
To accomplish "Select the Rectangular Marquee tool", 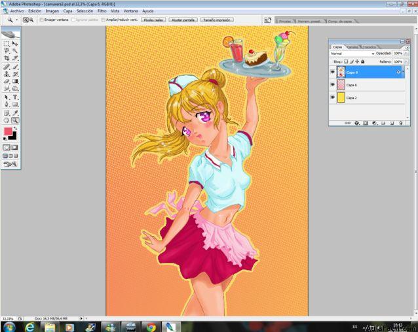I will pos(7,43).
